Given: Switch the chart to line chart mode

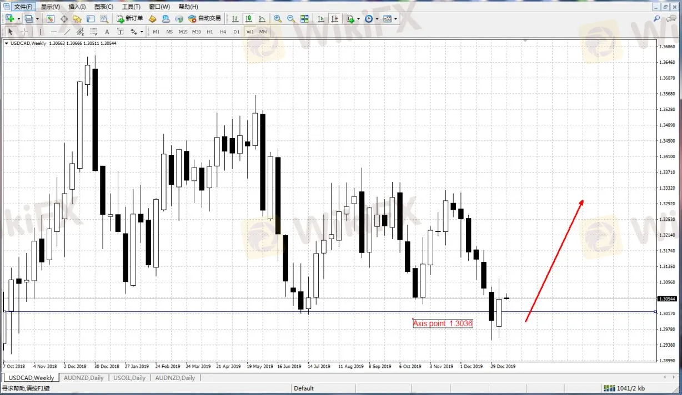Looking at the screenshot, I should [x=262, y=18].
